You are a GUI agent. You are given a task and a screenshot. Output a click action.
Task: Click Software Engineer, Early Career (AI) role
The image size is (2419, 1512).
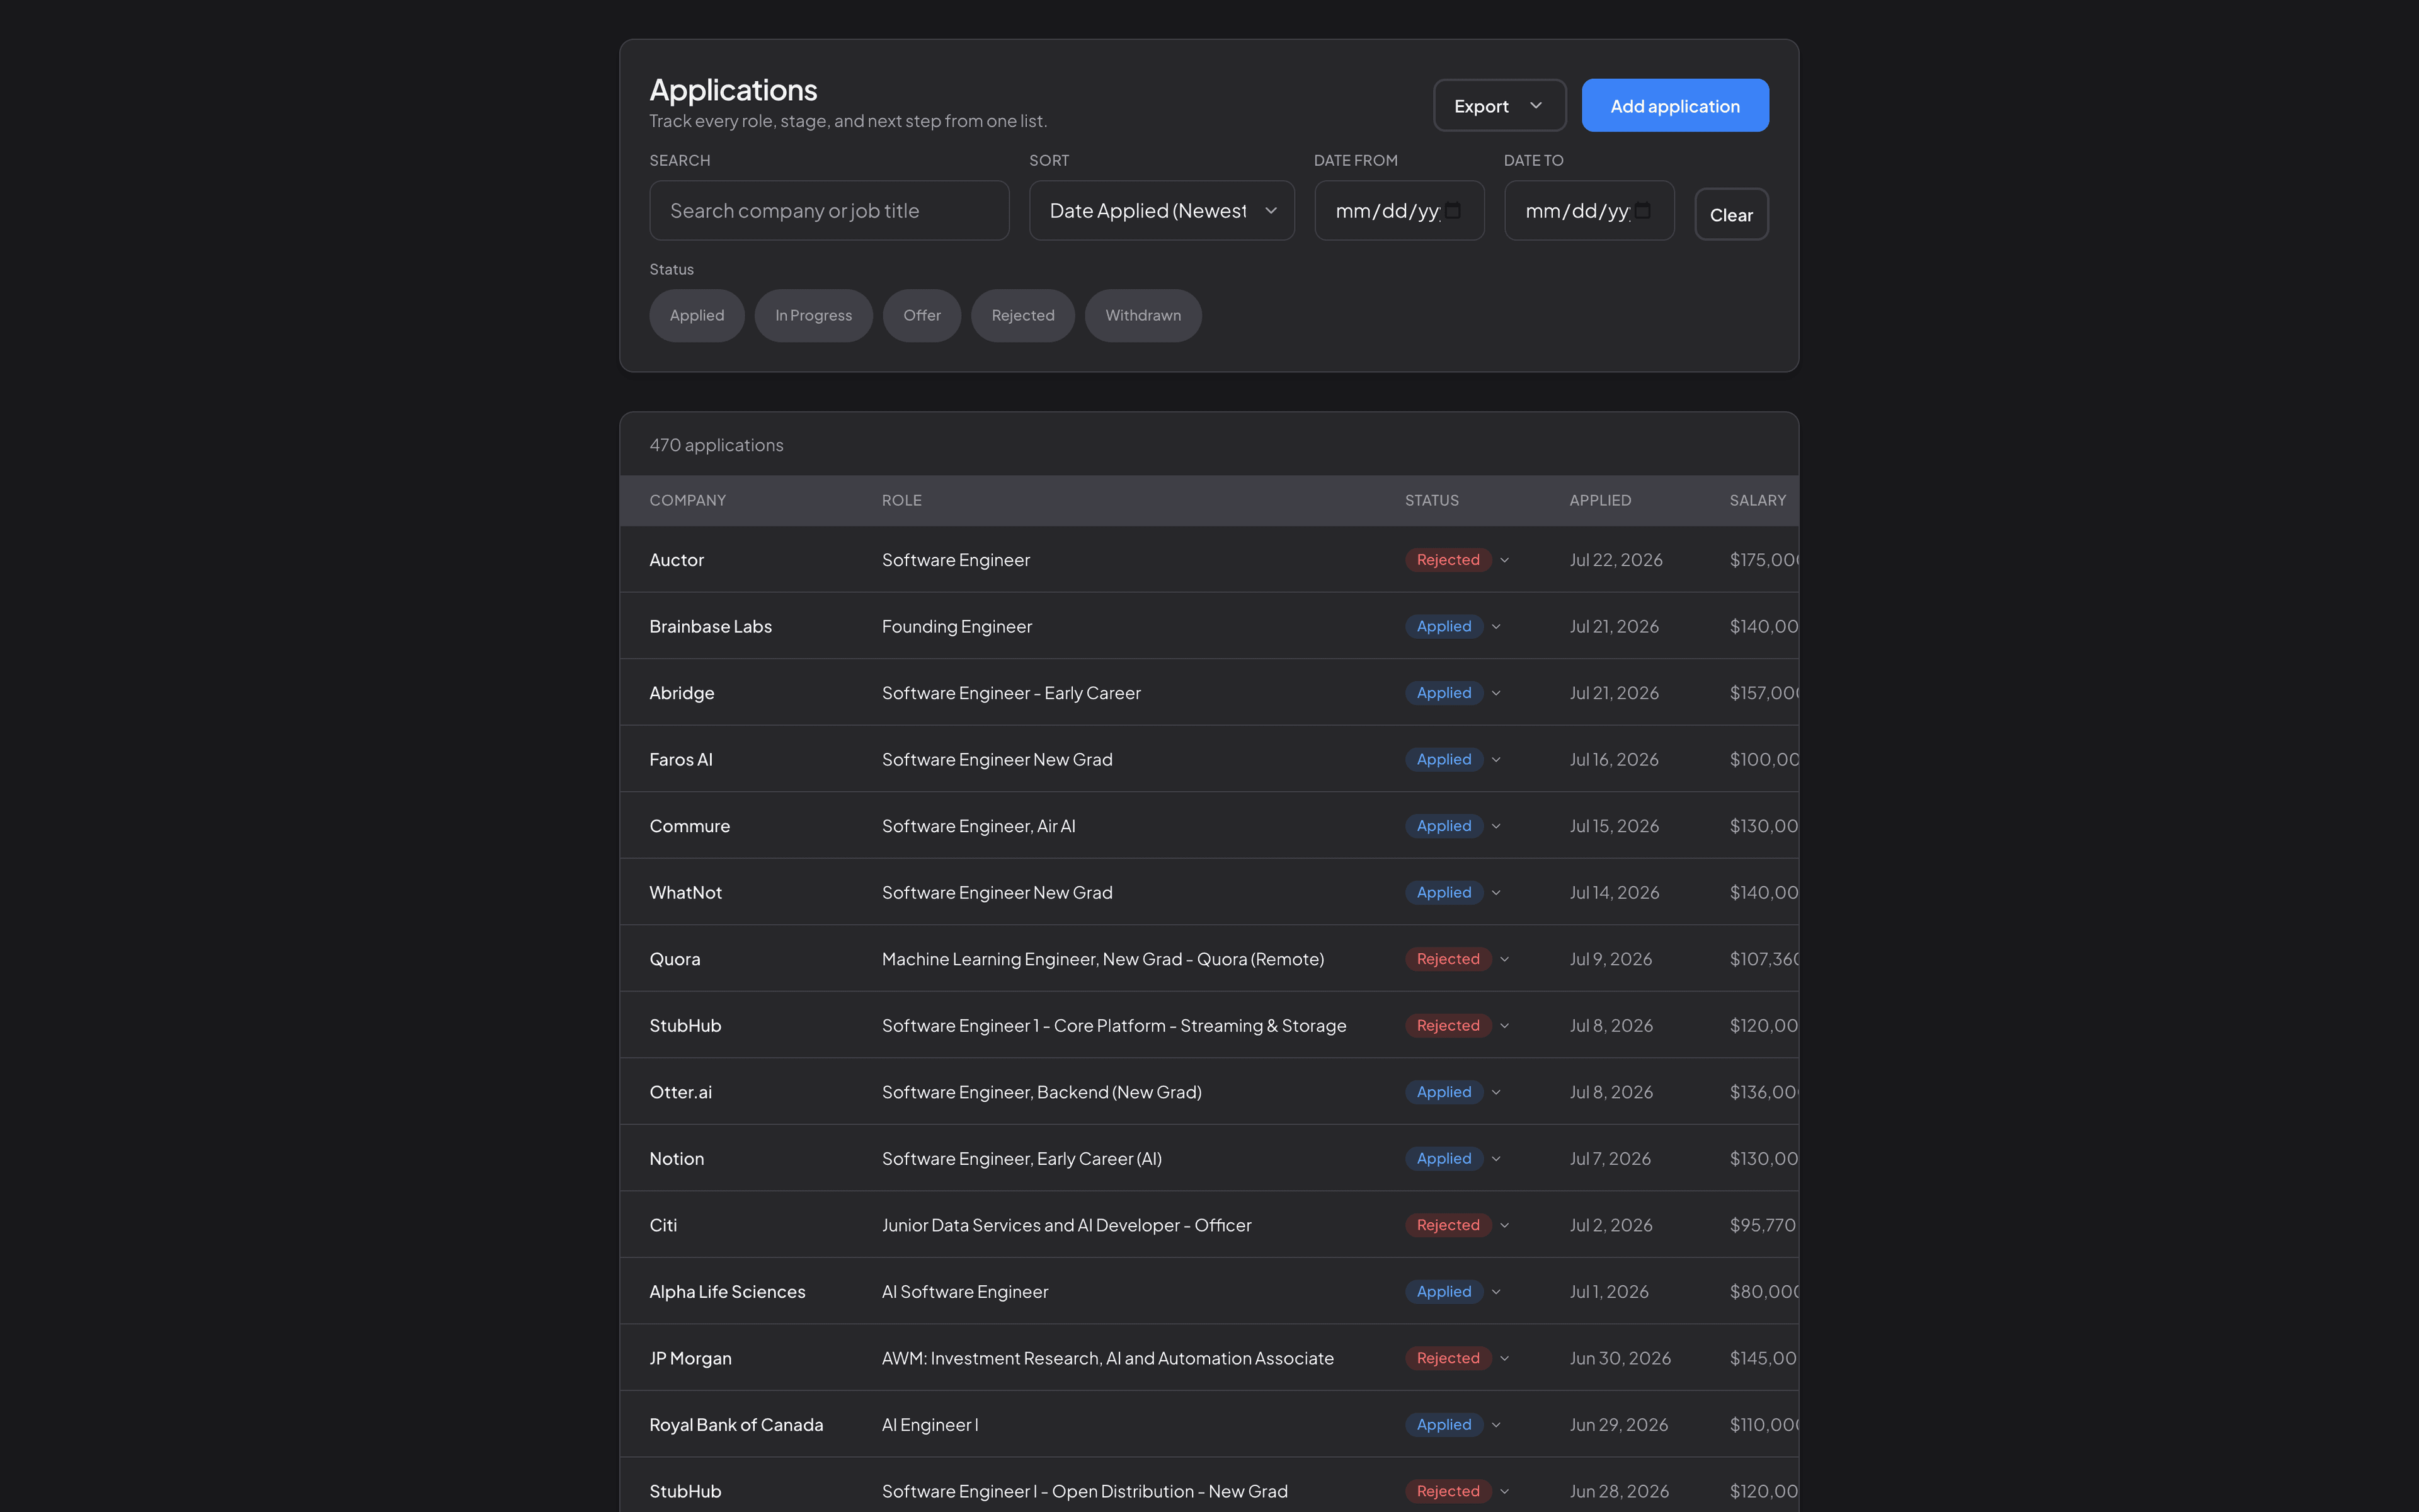(x=1022, y=1158)
